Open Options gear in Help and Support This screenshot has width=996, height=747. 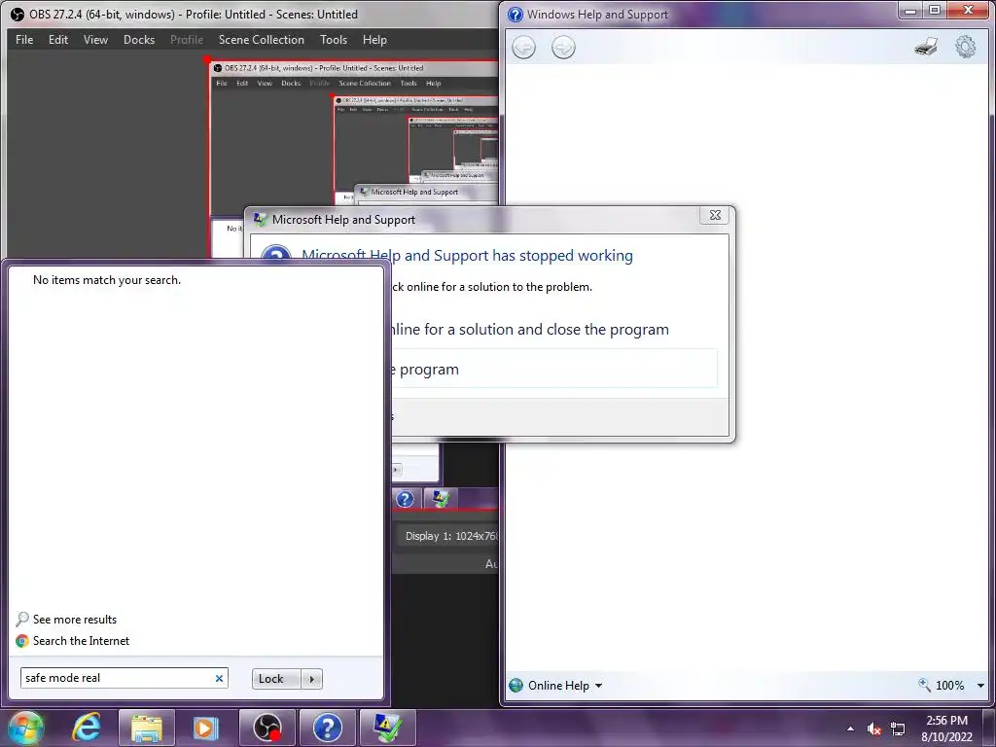[x=966, y=47]
